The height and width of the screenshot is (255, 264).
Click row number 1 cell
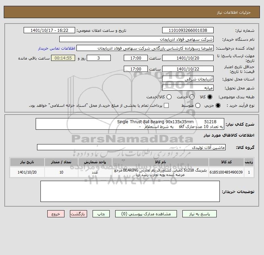coord(249,172)
